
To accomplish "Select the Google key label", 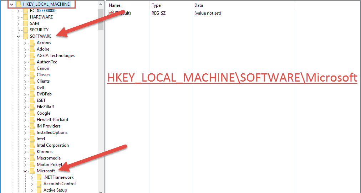I will tap(43, 113).
